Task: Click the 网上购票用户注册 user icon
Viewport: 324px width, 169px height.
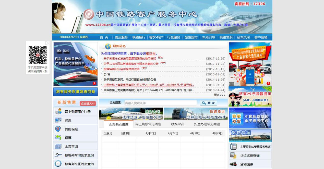Action: click(58, 111)
